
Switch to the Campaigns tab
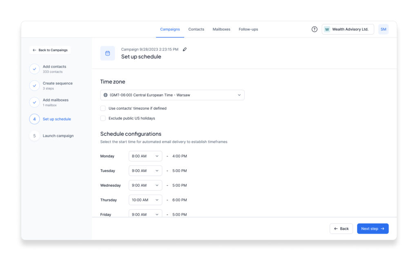coord(170,29)
